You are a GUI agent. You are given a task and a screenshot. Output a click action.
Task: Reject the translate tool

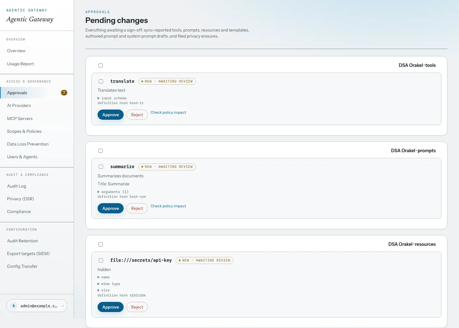coord(137,115)
